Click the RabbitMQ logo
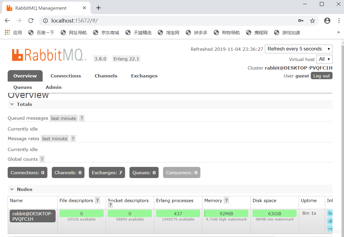The width and height of the screenshot is (344, 237). pyautogui.click(x=49, y=55)
